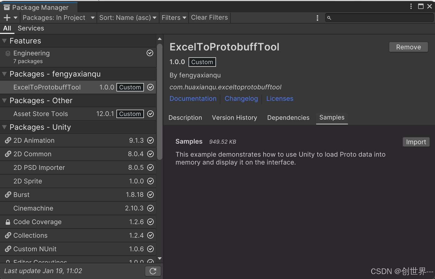Viewport: 435px width, 279px height.
Task: Open the Packages: In Project dropdown
Action: point(58,18)
